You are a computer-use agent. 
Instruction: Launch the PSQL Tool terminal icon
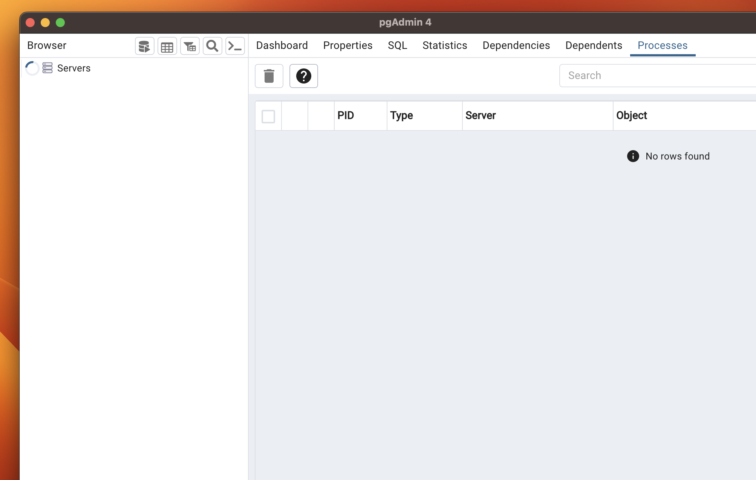coord(235,46)
